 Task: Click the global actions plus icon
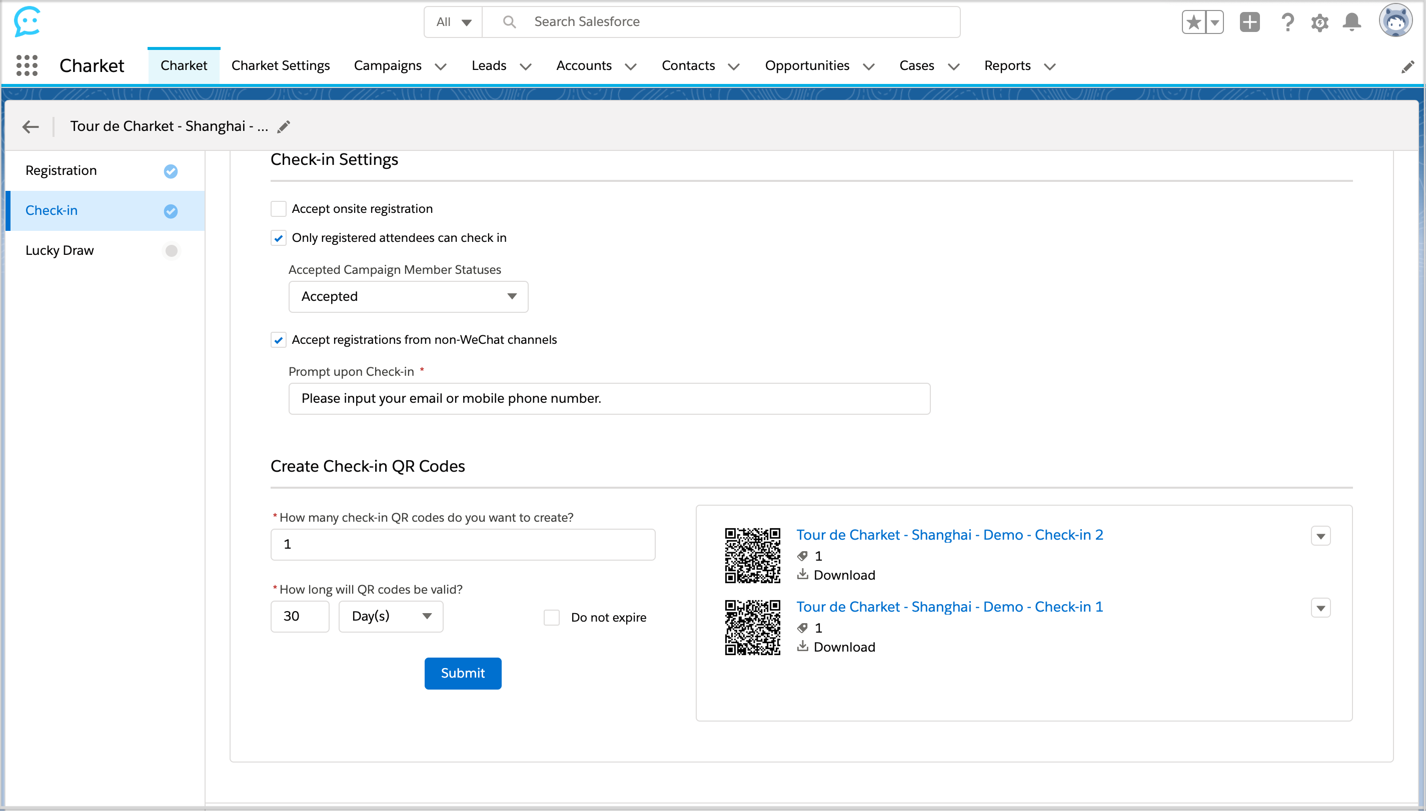tap(1249, 22)
